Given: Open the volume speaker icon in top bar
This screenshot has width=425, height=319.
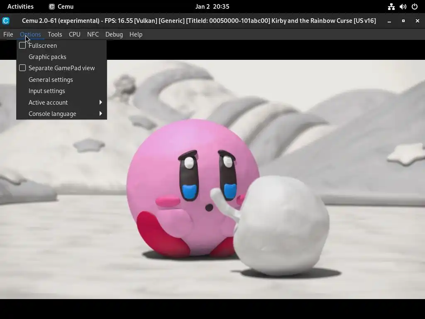Looking at the screenshot, I should 403,7.
